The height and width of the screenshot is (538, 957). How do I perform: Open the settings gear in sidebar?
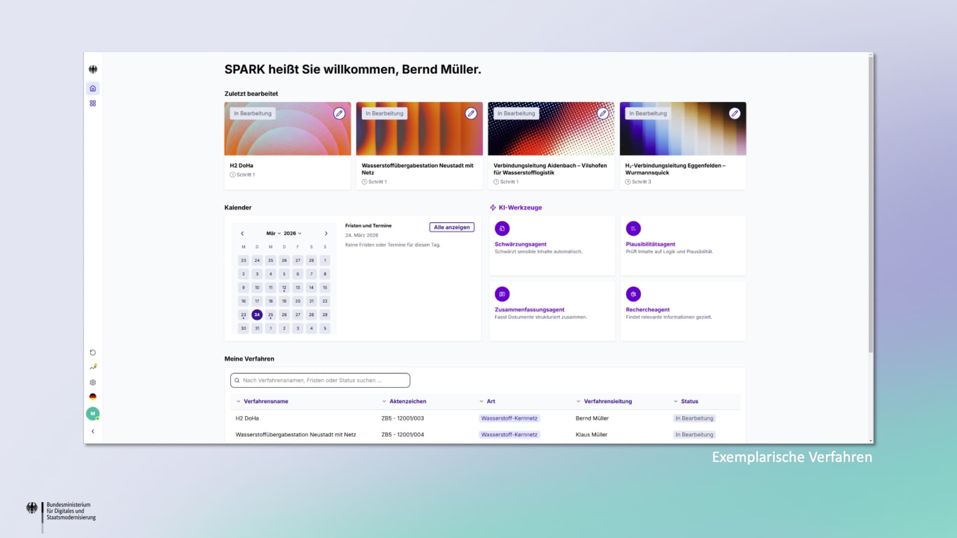click(93, 383)
